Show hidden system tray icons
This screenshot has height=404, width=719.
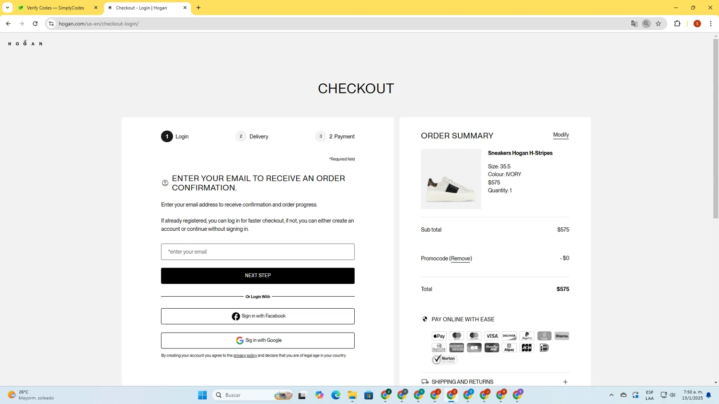pyautogui.click(x=611, y=395)
